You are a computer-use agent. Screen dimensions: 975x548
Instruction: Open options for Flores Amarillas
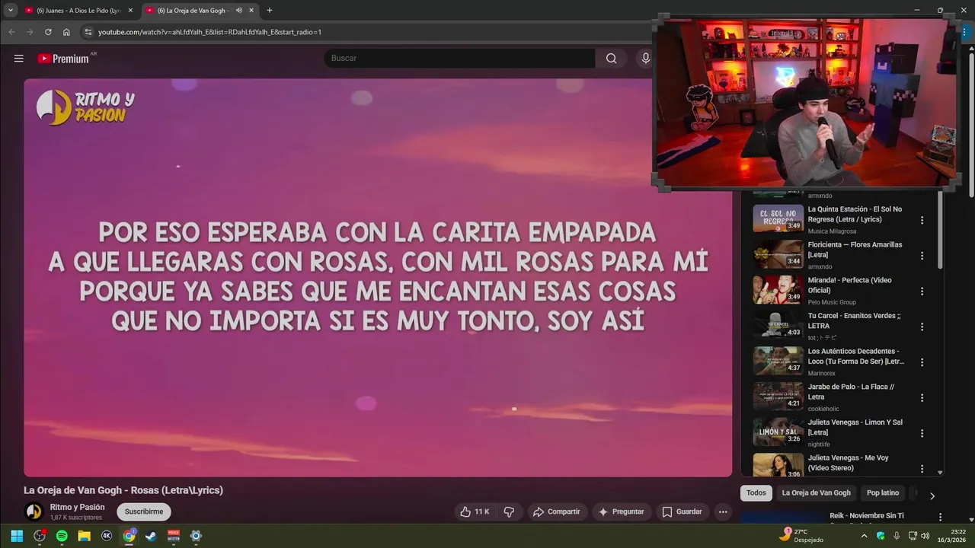(922, 256)
